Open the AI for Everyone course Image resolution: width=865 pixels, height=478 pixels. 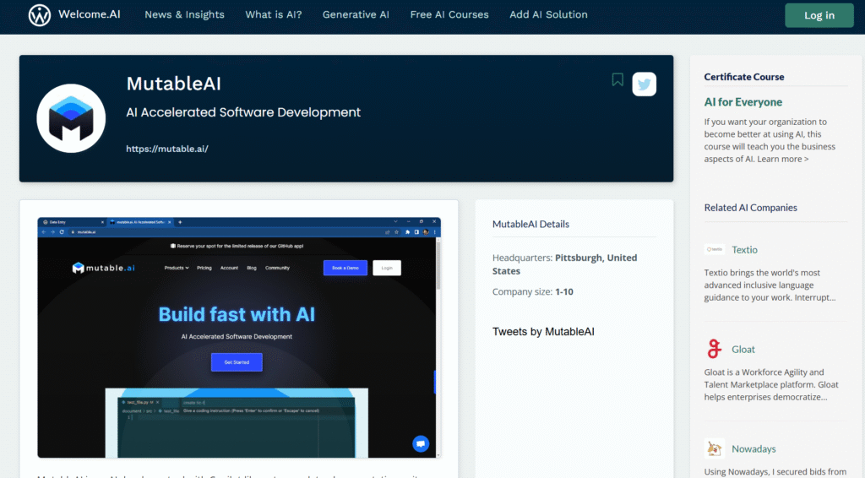(743, 102)
